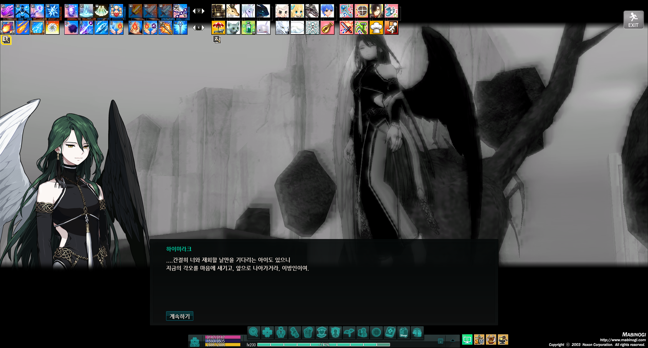
Task: Click the 계속하기 continue button
Action: (179, 316)
